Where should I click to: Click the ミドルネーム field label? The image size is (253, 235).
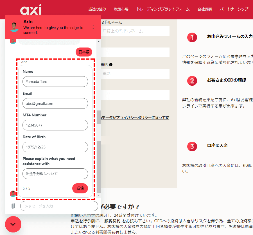click(111, 22)
